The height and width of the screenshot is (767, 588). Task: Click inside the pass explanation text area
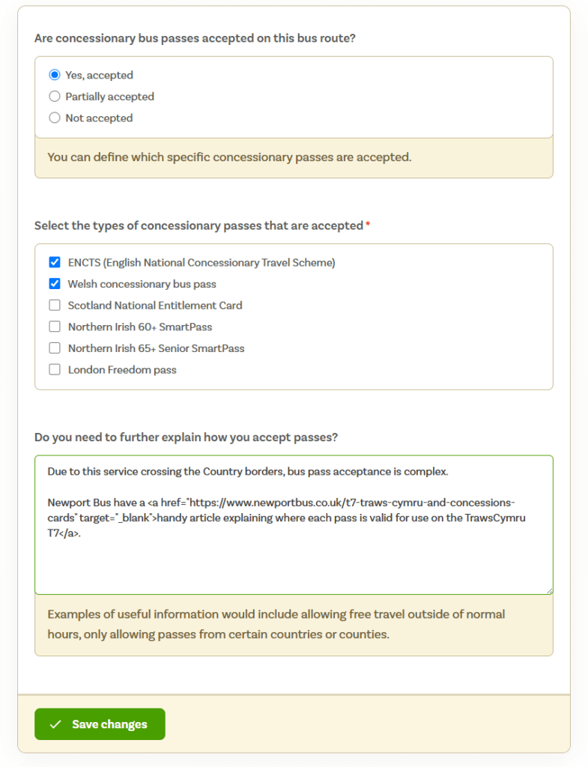(x=294, y=525)
